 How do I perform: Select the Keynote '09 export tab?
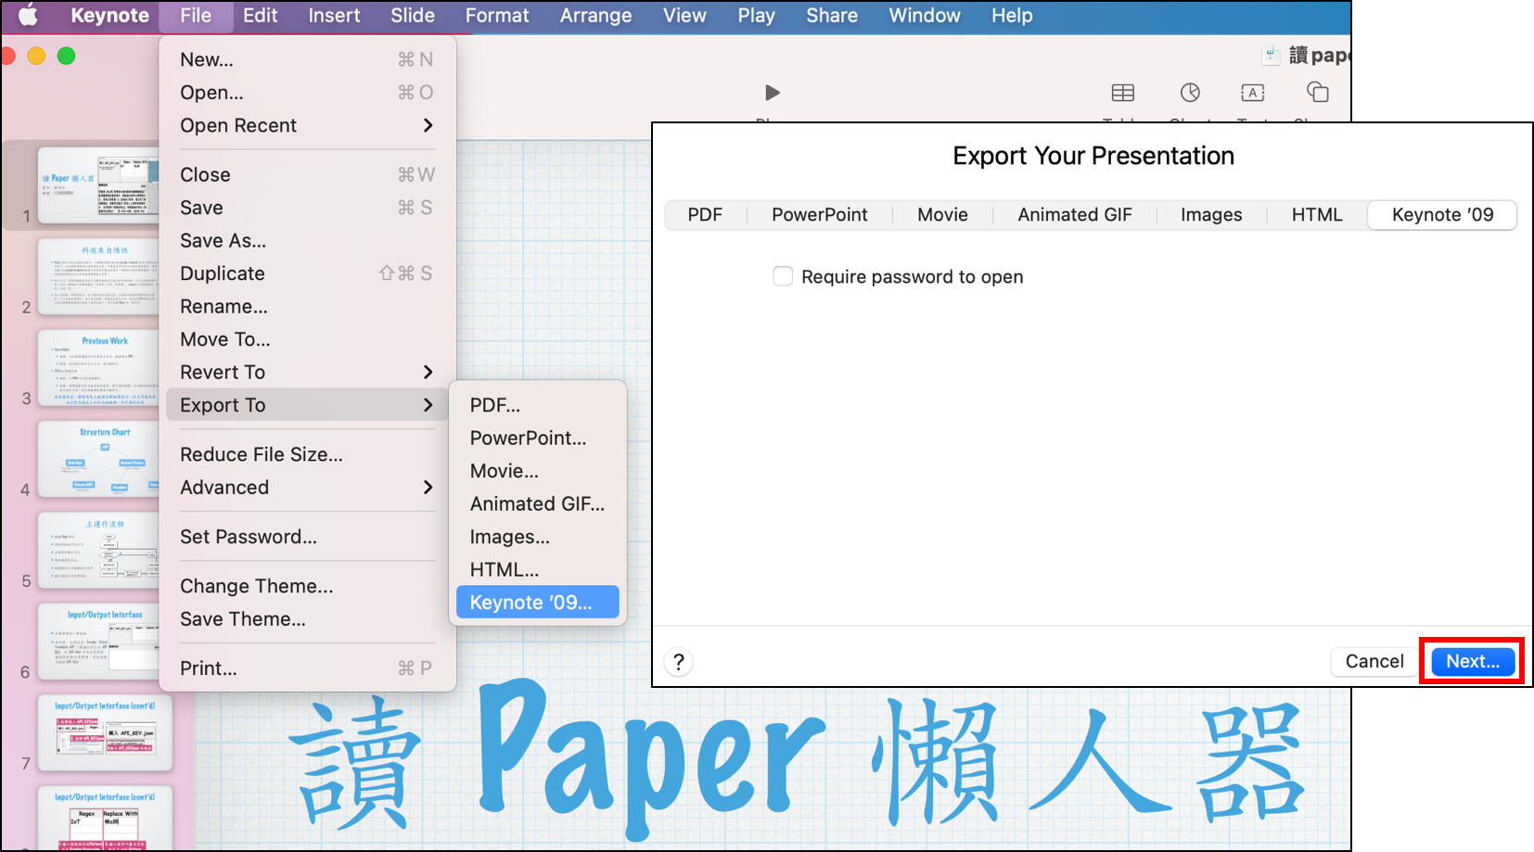pyautogui.click(x=1443, y=215)
